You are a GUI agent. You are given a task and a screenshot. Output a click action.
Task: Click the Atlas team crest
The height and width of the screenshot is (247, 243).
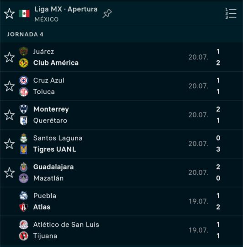[x=24, y=207]
